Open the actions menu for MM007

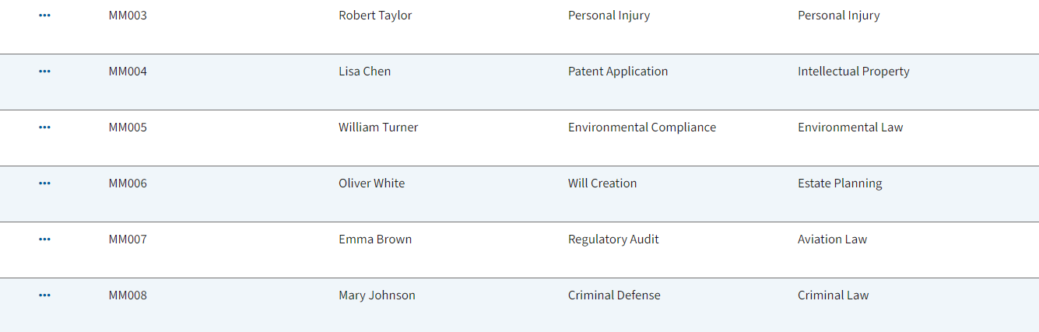click(x=44, y=239)
